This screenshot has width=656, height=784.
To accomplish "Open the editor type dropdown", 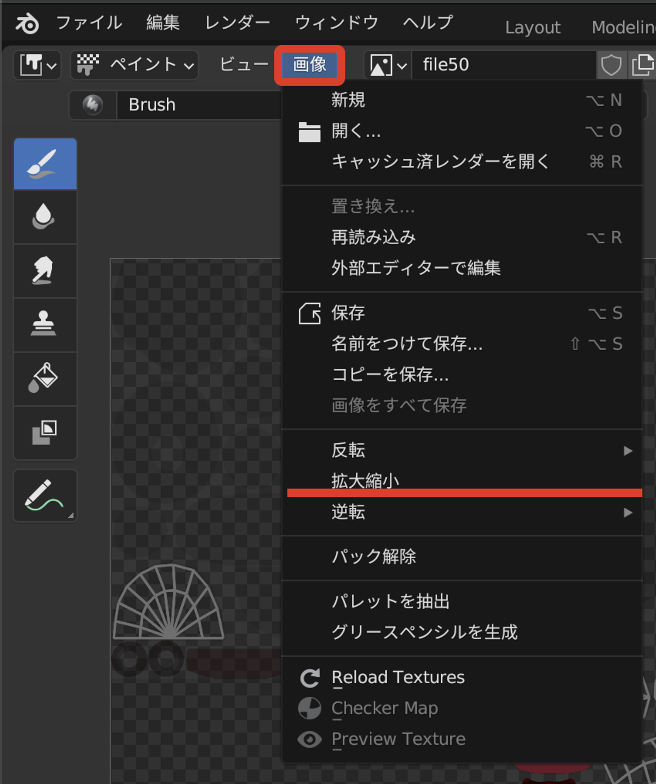I will pyautogui.click(x=37, y=65).
